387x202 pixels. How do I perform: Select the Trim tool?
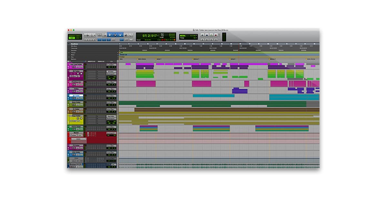tap(110, 35)
